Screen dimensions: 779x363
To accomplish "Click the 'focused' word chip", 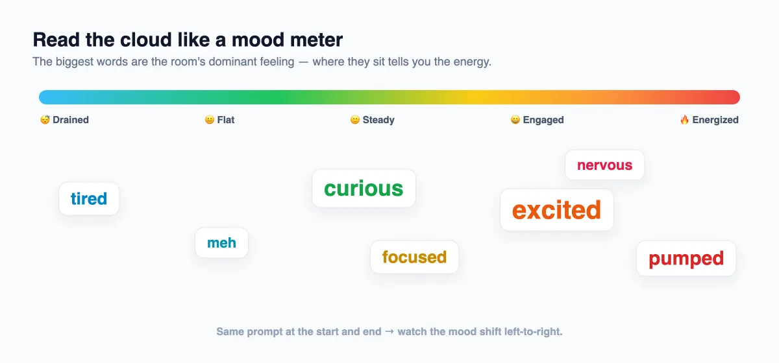I will point(414,257).
